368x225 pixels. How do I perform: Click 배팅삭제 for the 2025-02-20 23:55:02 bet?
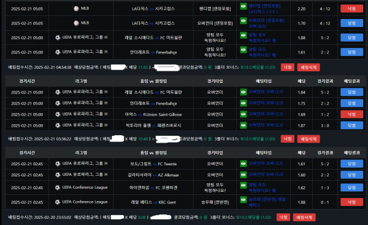(x=304, y=217)
